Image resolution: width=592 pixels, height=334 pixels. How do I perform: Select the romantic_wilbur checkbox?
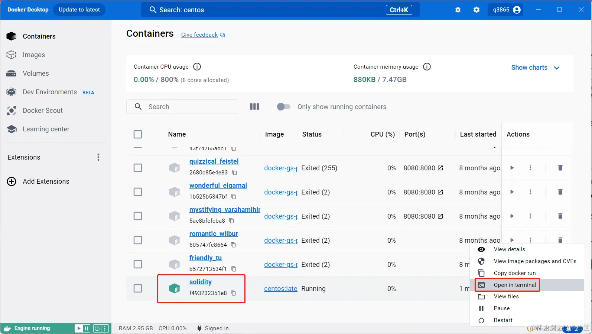click(x=138, y=240)
